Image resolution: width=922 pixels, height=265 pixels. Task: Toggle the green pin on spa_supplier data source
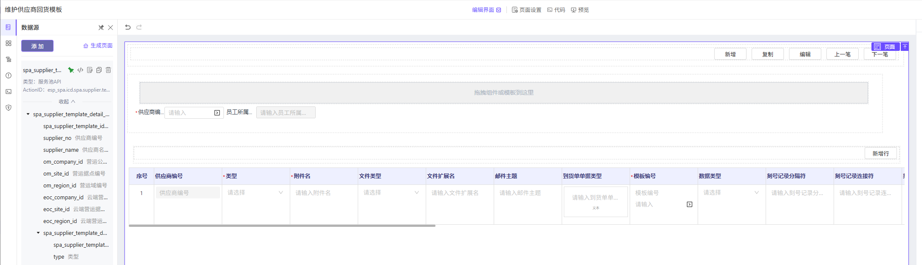click(71, 70)
